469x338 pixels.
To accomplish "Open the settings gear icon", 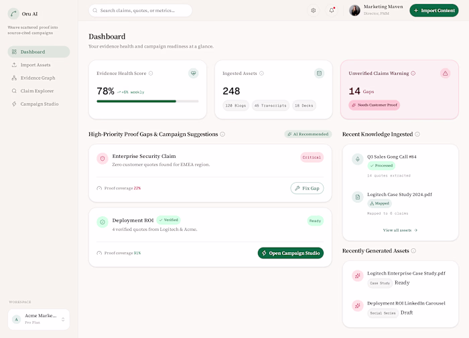I will click(x=313, y=11).
